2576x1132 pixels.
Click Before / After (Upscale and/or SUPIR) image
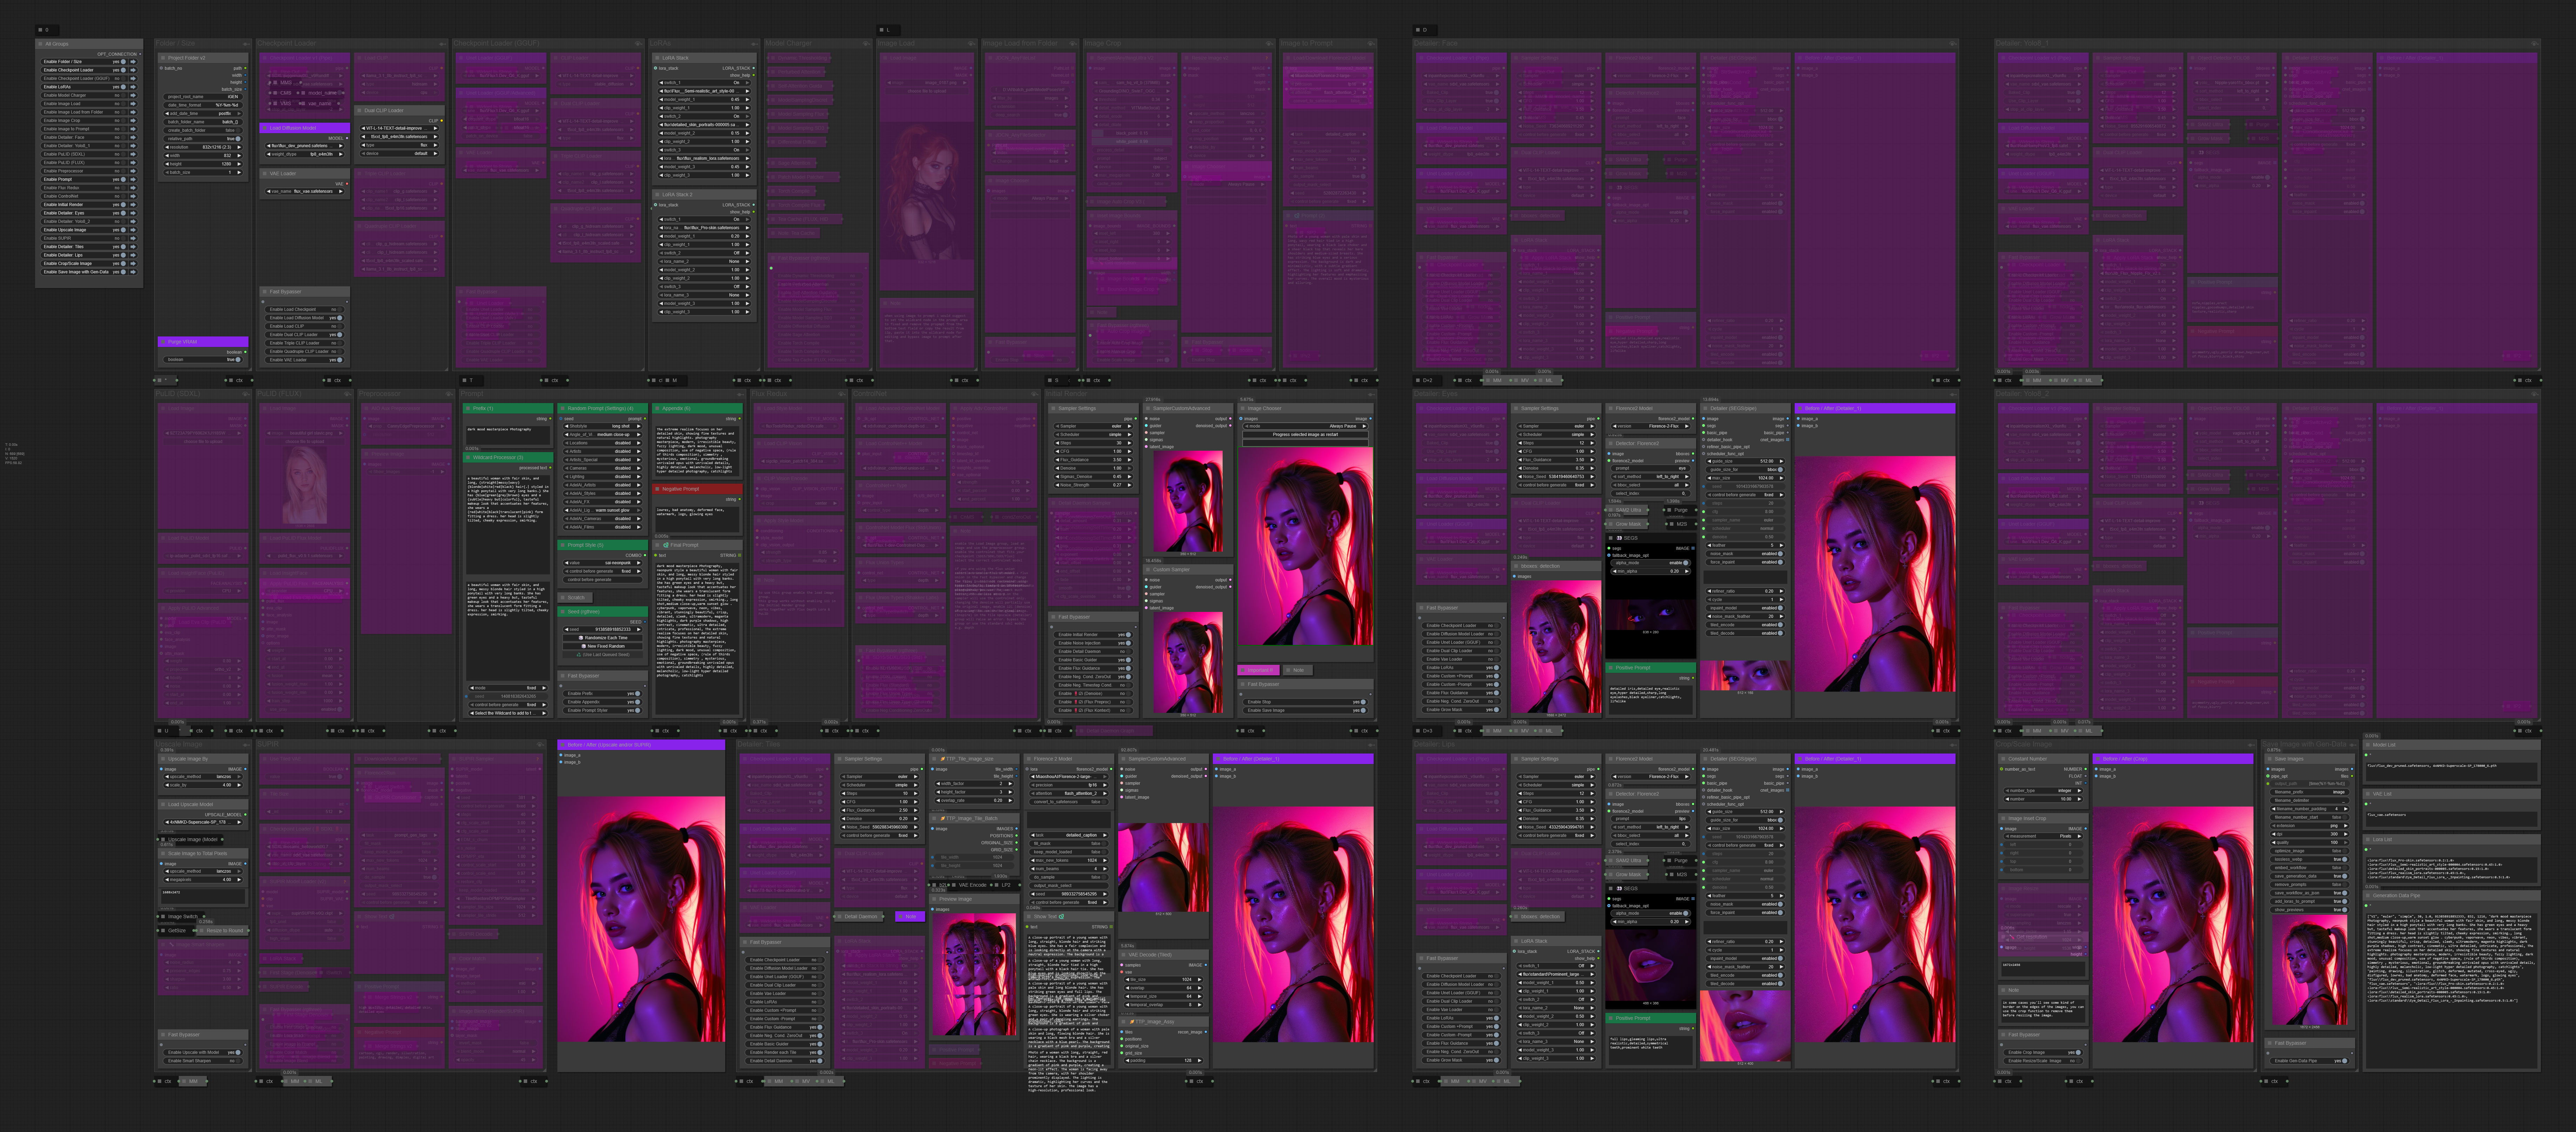click(641, 919)
